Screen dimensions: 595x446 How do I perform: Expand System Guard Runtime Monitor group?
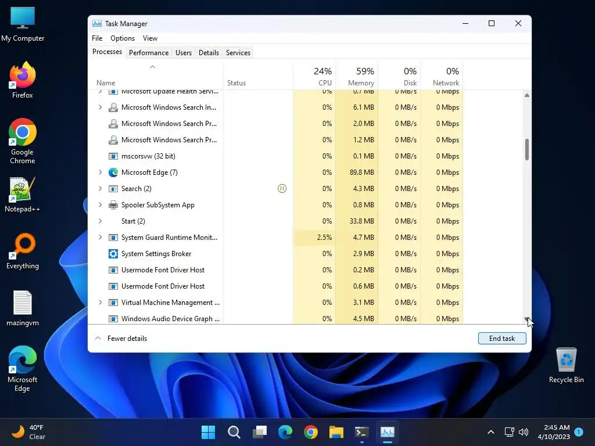click(x=100, y=238)
